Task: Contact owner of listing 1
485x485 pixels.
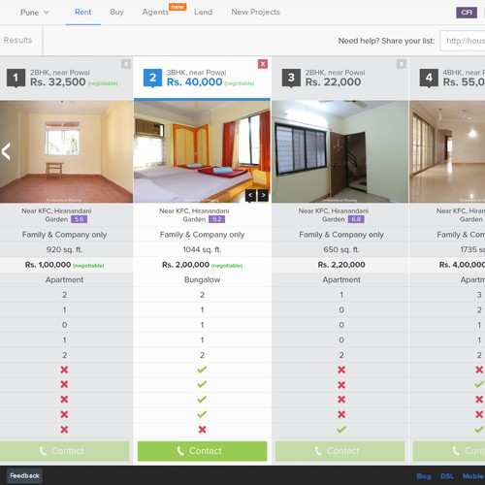Action: [65, 451]
